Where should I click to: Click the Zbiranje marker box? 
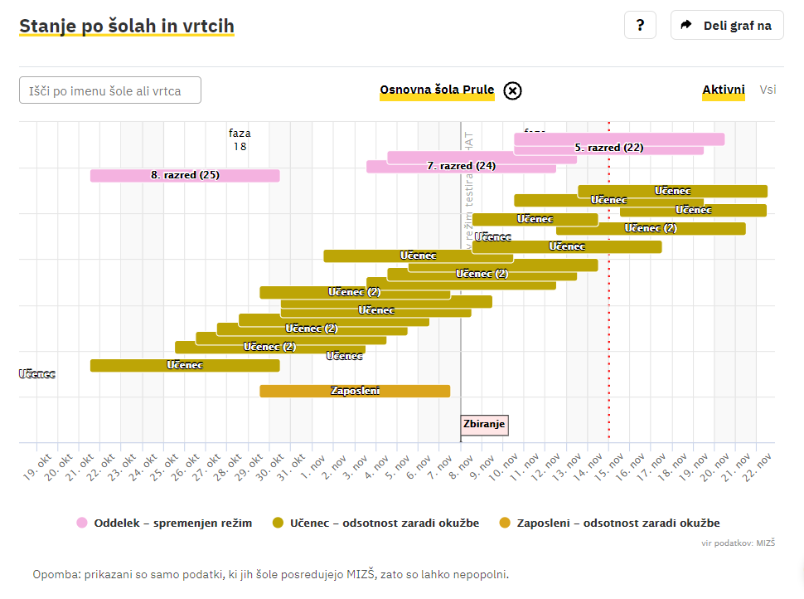click(x=484, y=425)
